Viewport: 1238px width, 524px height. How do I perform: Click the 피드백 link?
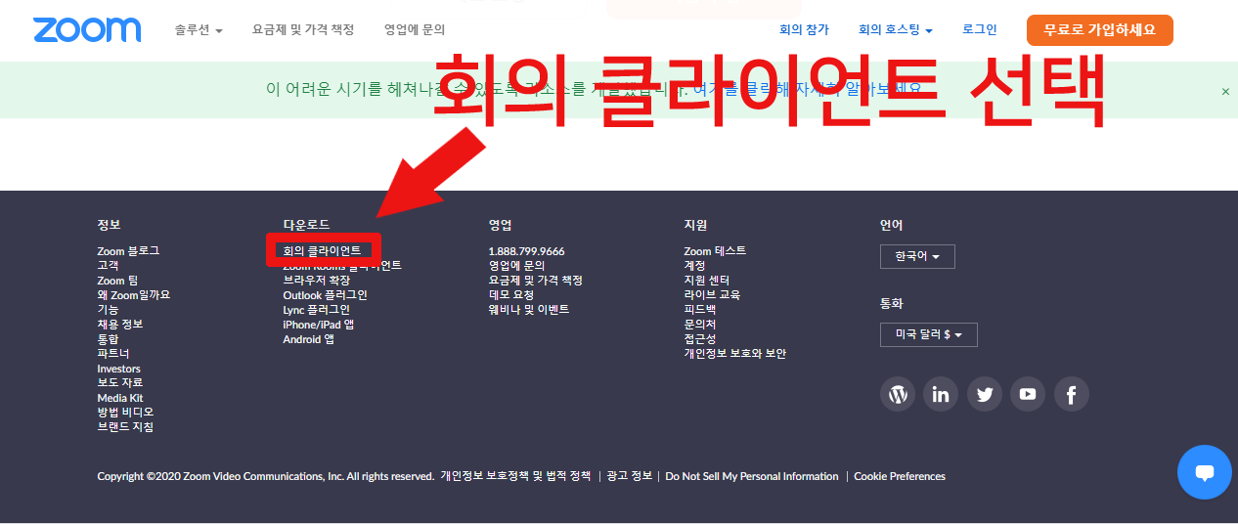click(x=700, y=309)
